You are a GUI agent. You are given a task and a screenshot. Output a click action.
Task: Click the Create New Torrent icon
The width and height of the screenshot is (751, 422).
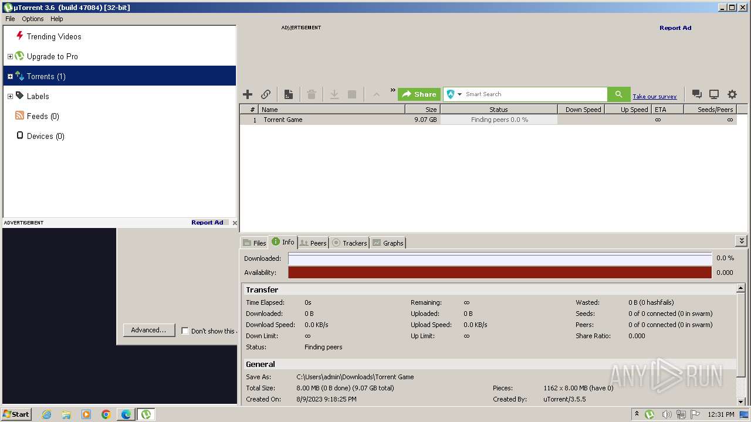coord(289,94)
